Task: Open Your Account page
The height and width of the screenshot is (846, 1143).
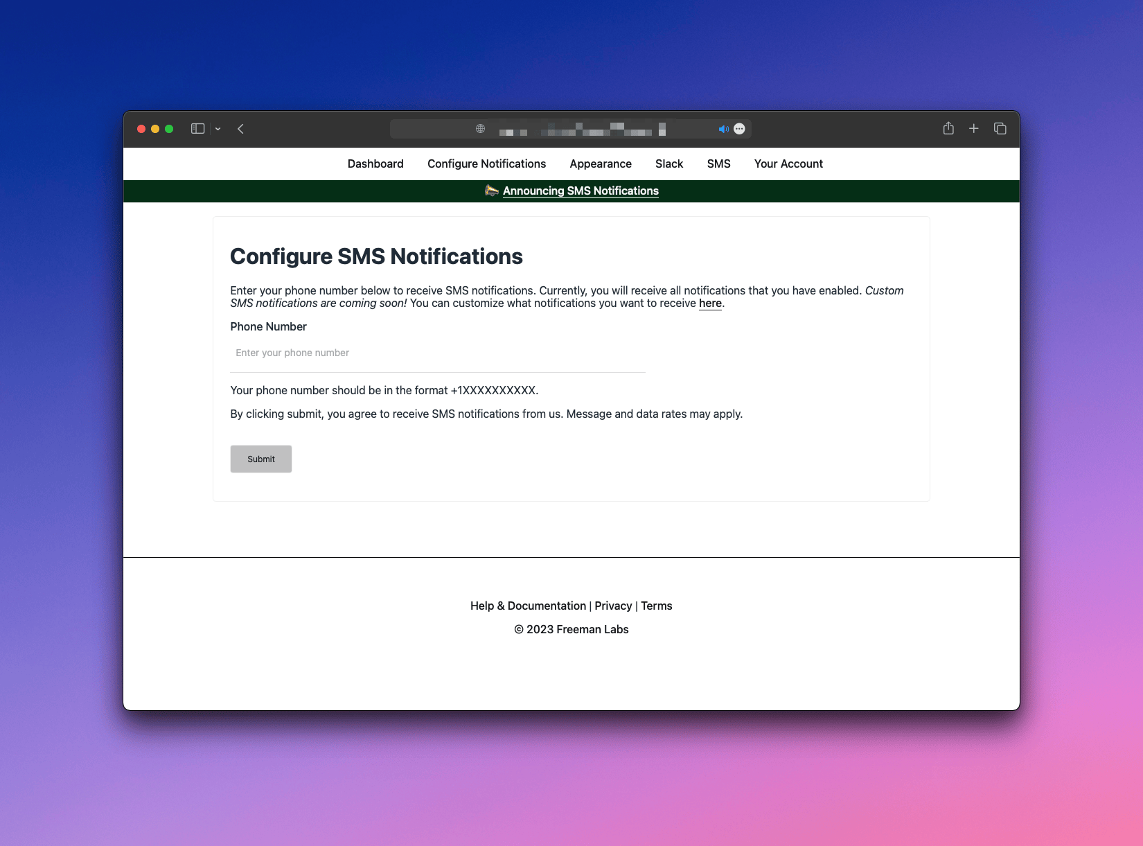Action: pos(788,164)
